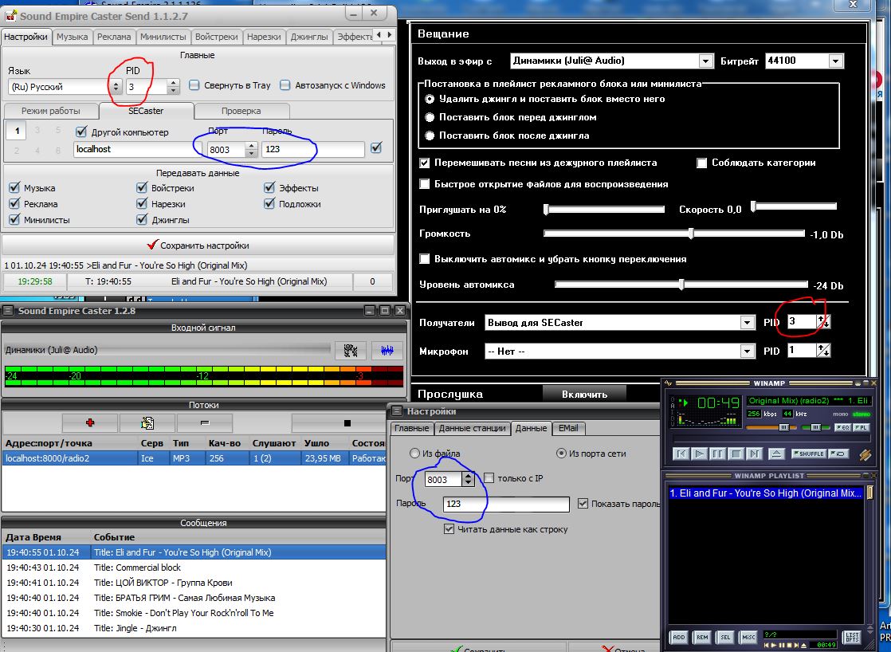
Task: Toggle Перемешивать песни из дежурного плейлиста
Action: pos(425,163)
